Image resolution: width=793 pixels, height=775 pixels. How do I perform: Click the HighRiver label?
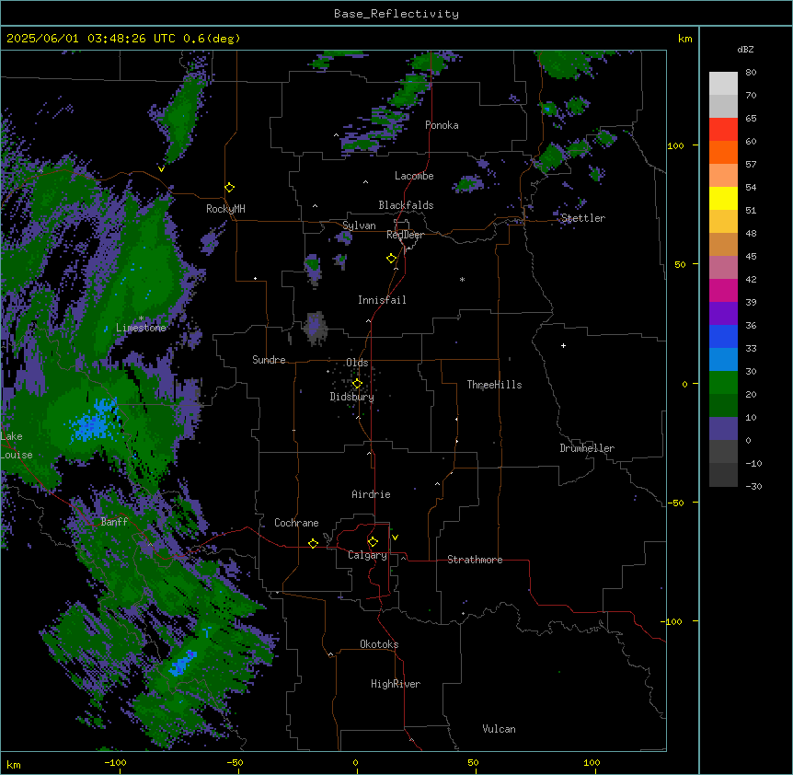[x=396, y=684]
